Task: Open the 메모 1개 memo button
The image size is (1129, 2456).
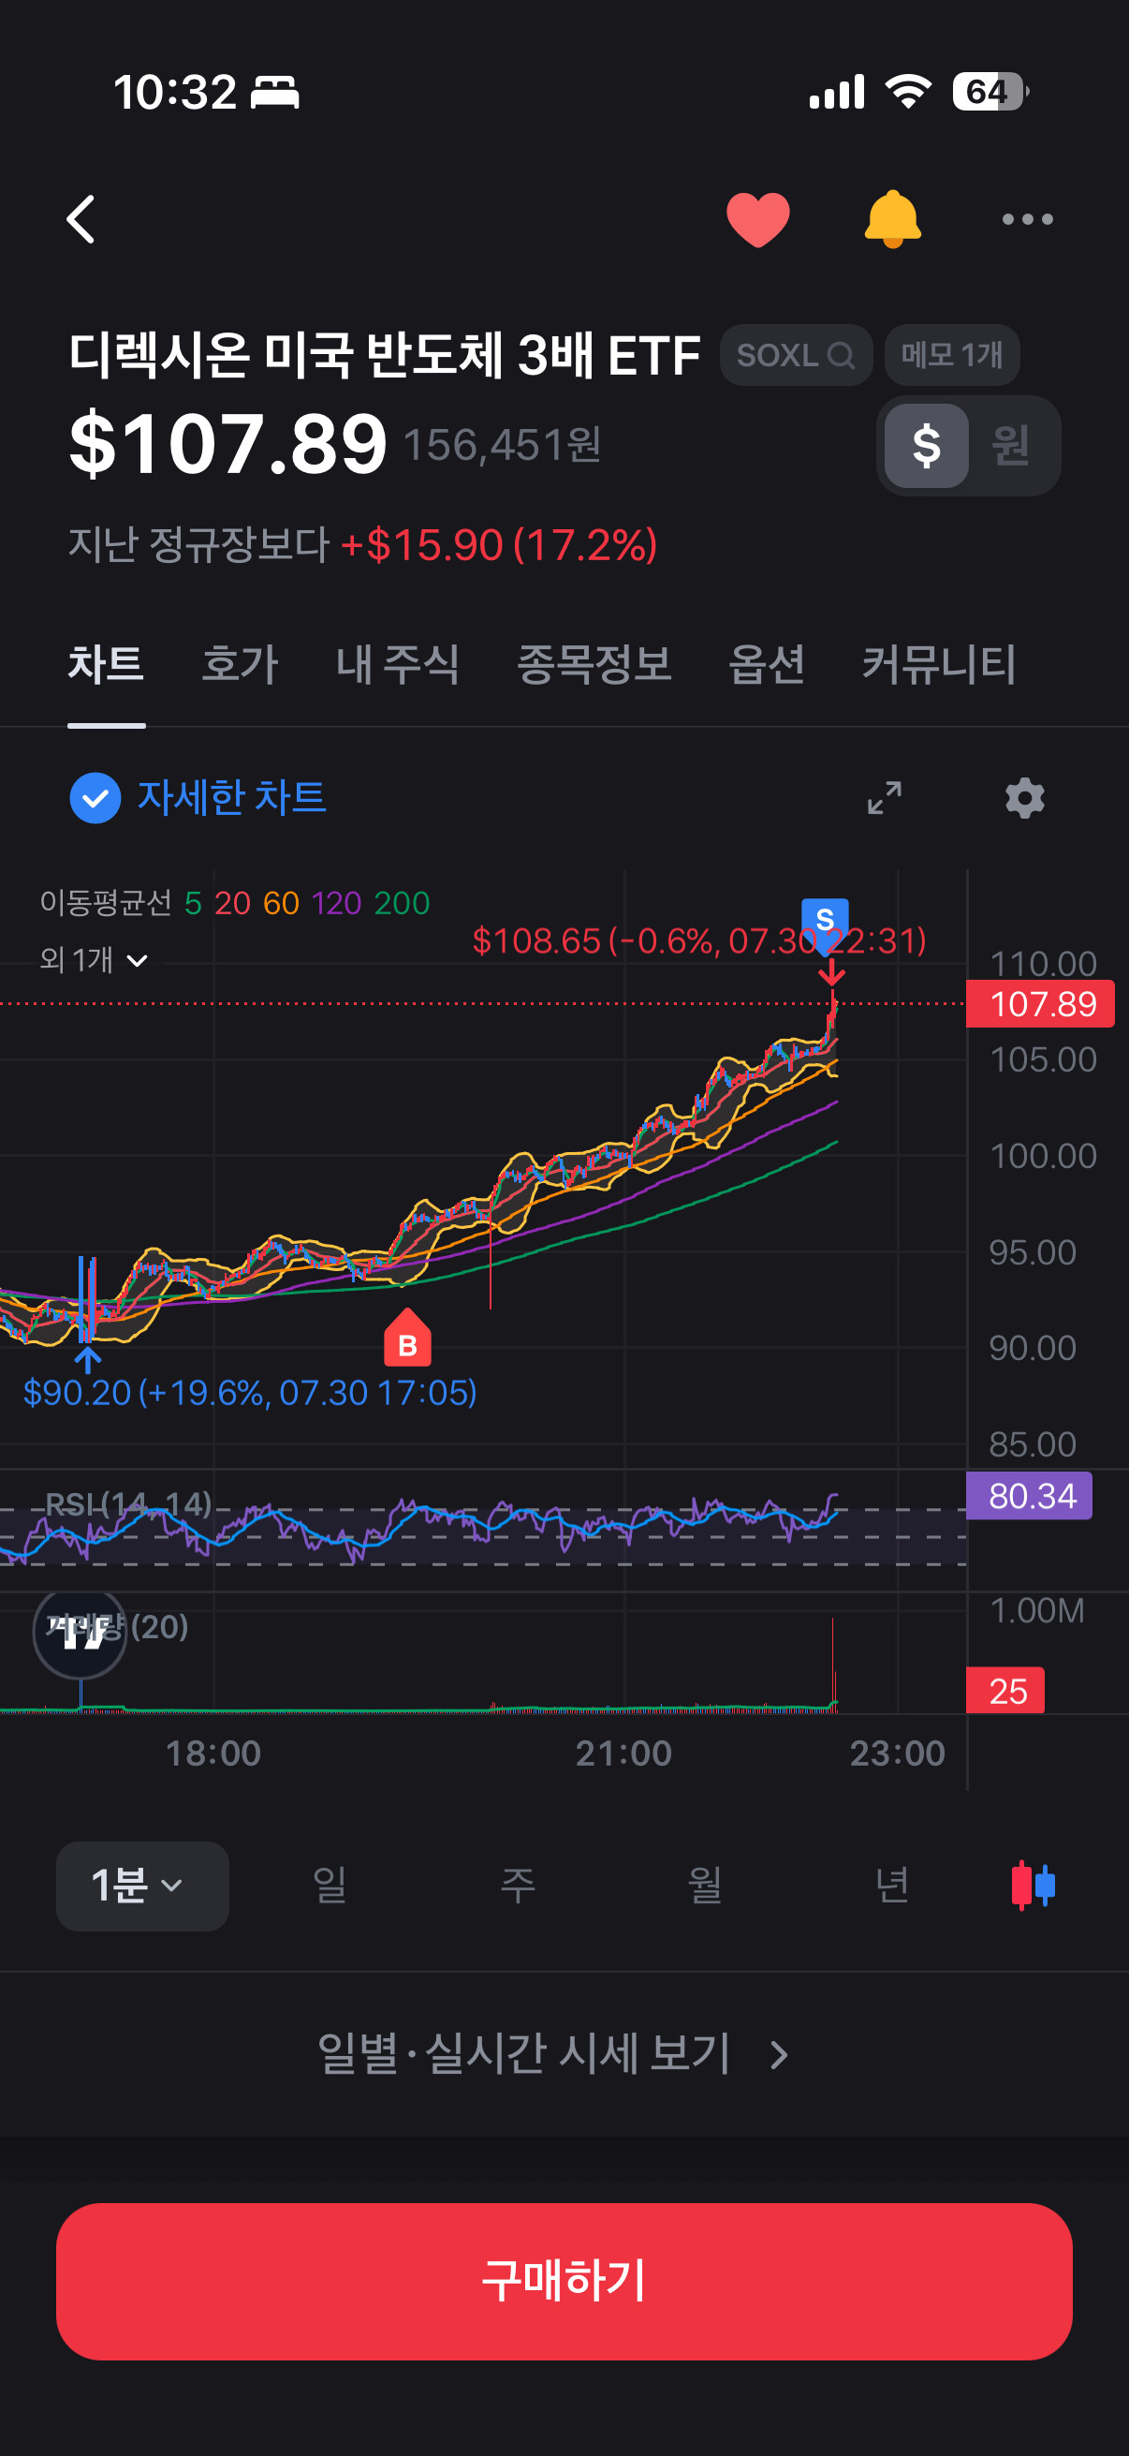Action: point(952,355)
